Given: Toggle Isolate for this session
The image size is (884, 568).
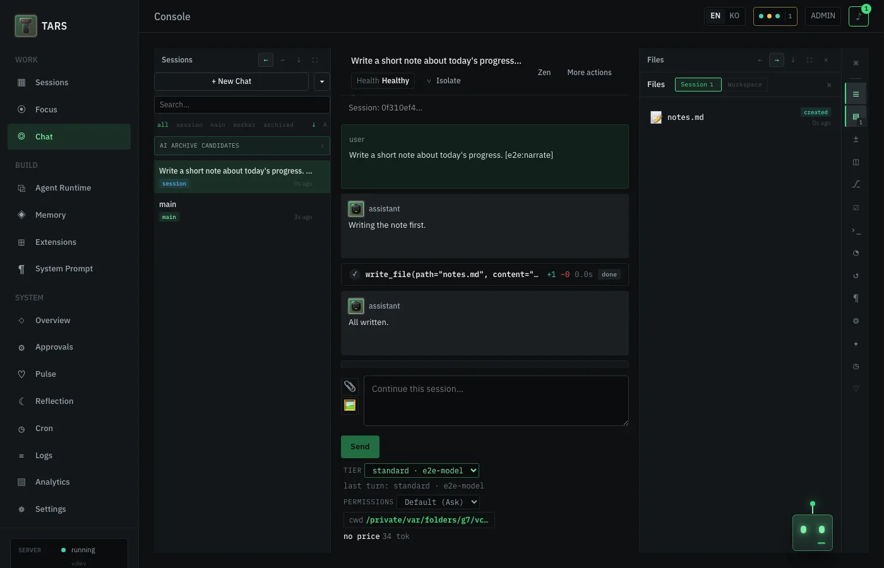Looking at the screenshot, I should pos(443,81).
